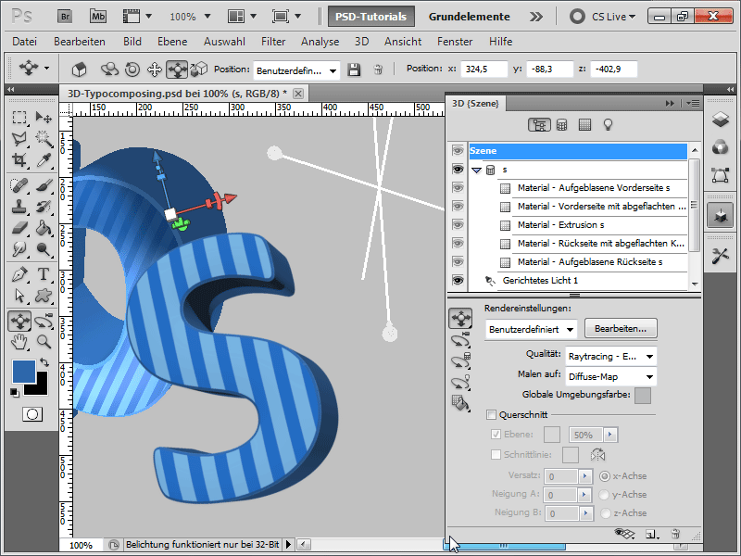Open the Position preset dropdown Benutzerdefin...
The width and height of the screenshot is (741, 556).
(296, 70)
